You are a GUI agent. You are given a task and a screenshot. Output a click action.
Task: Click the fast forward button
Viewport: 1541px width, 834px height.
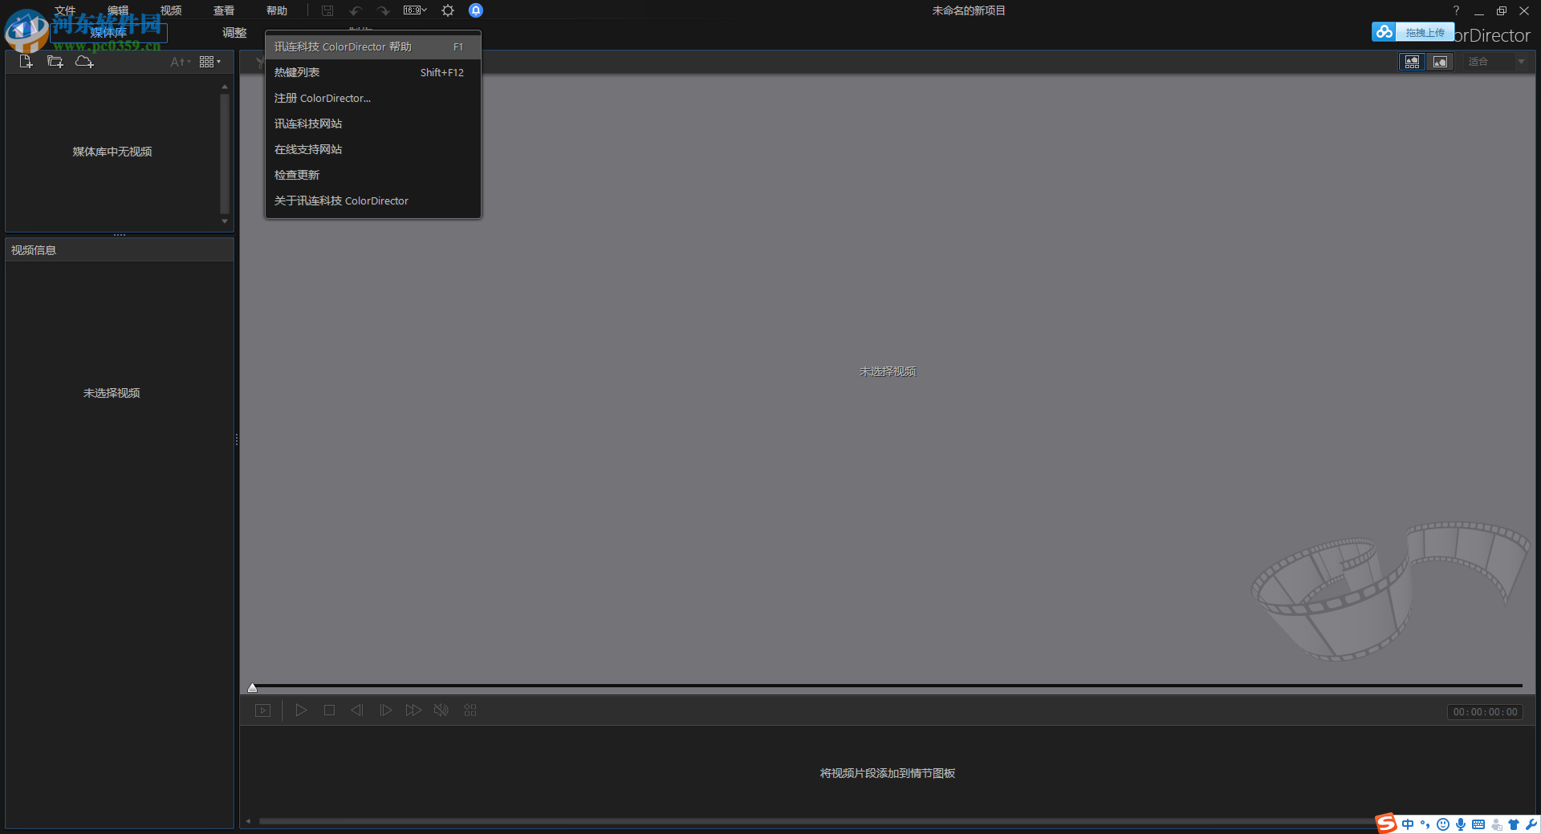pos(413,711)
